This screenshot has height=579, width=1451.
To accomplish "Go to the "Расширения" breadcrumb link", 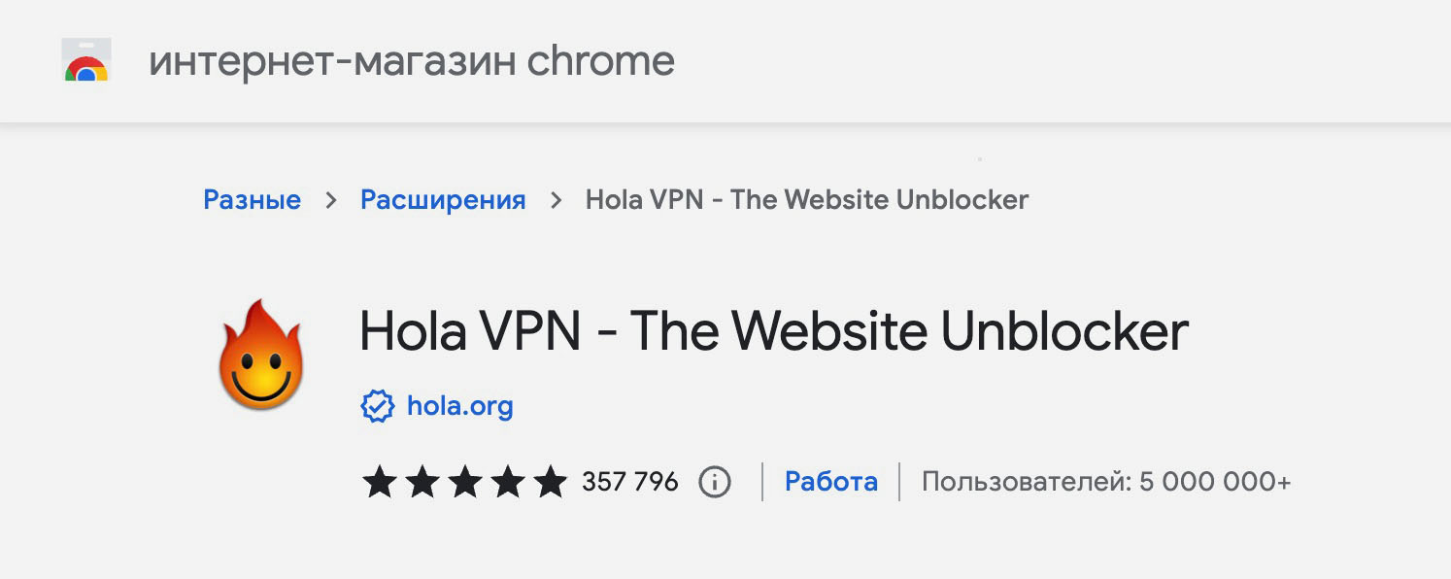I will [443, 200].
